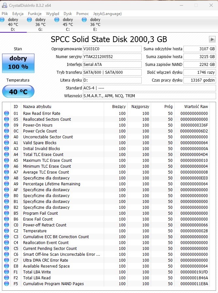
Task: Click status icon for Maximum TLC Erase Count
Action: [7, 160]
